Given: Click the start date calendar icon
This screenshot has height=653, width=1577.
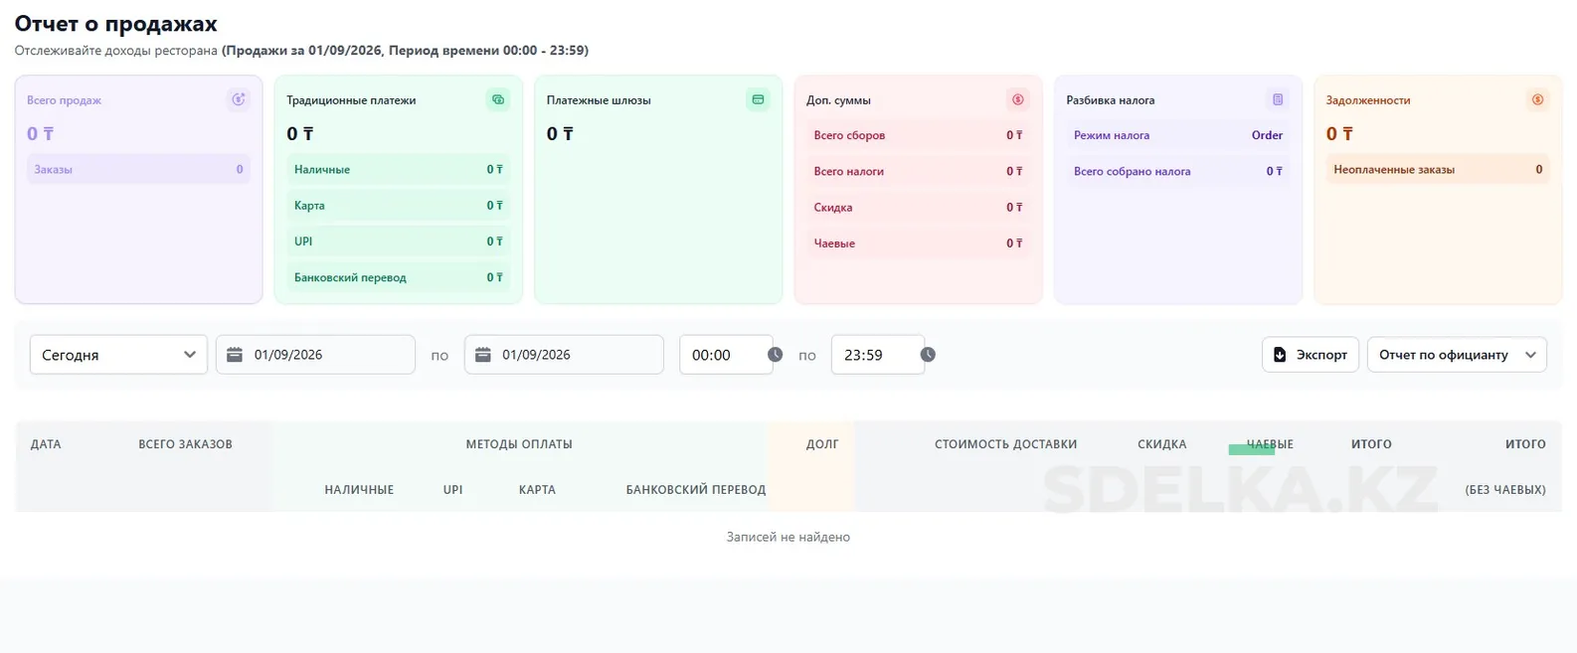Looking at the screenshot, I should coord(235,355).
